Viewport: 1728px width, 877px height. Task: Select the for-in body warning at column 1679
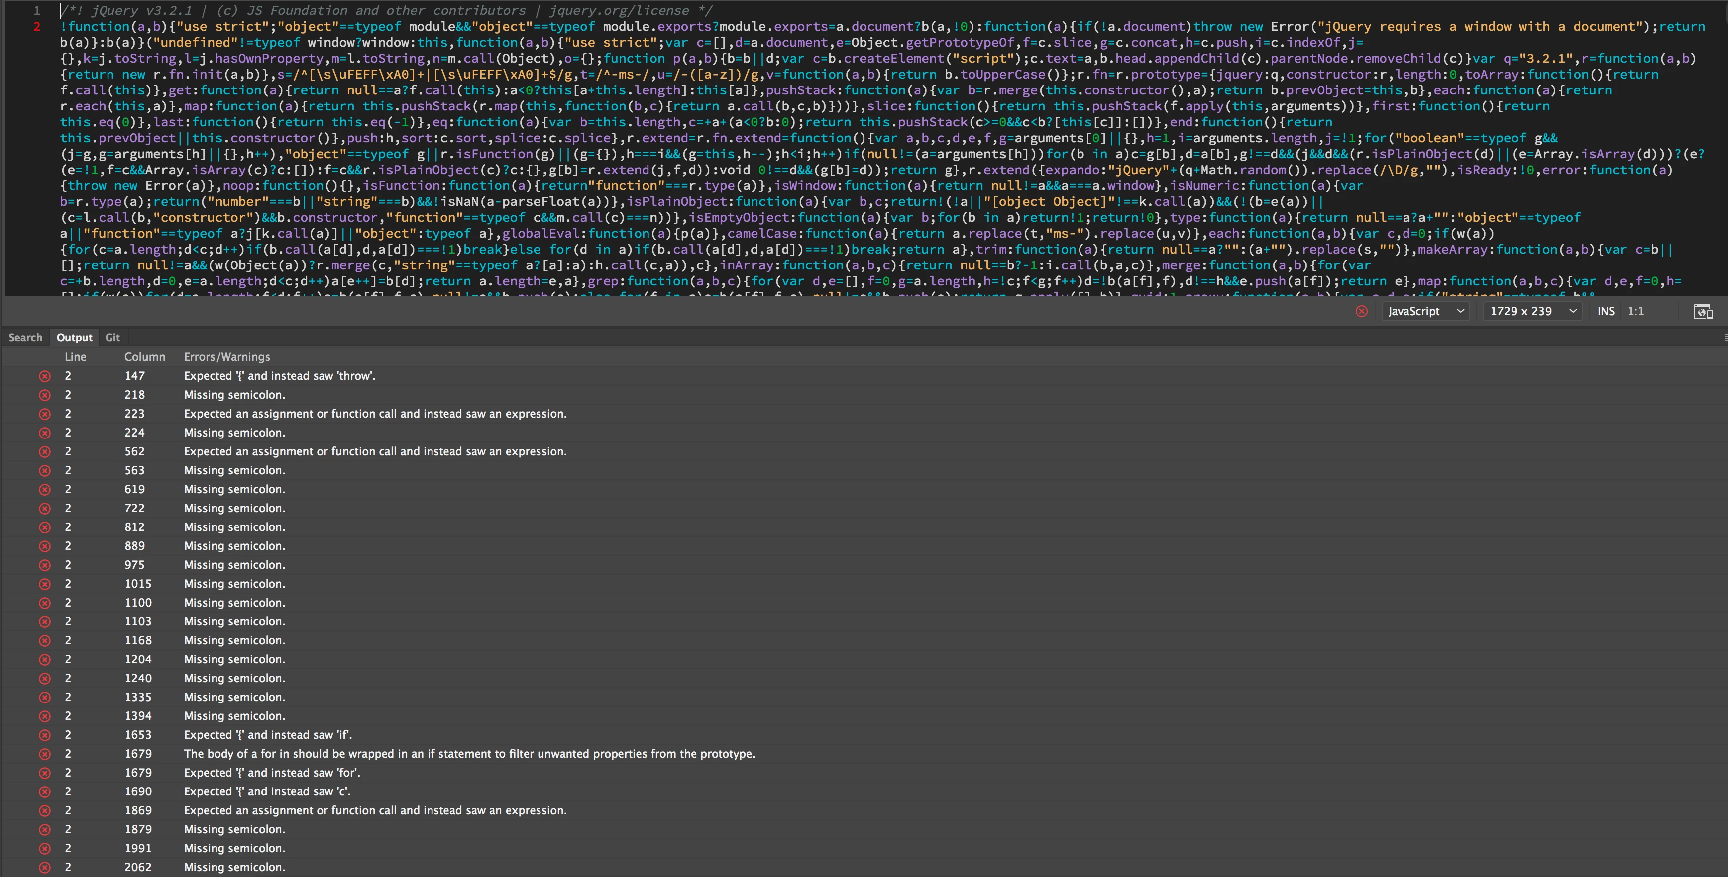[x=469, y=754]
